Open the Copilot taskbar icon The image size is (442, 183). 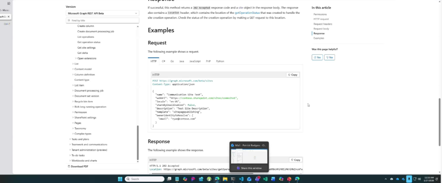pyautogui.click(x=185, y=179)
